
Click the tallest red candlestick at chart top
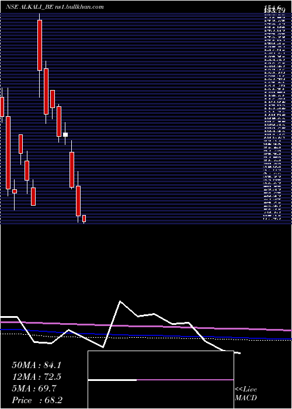tap(40, 45)
